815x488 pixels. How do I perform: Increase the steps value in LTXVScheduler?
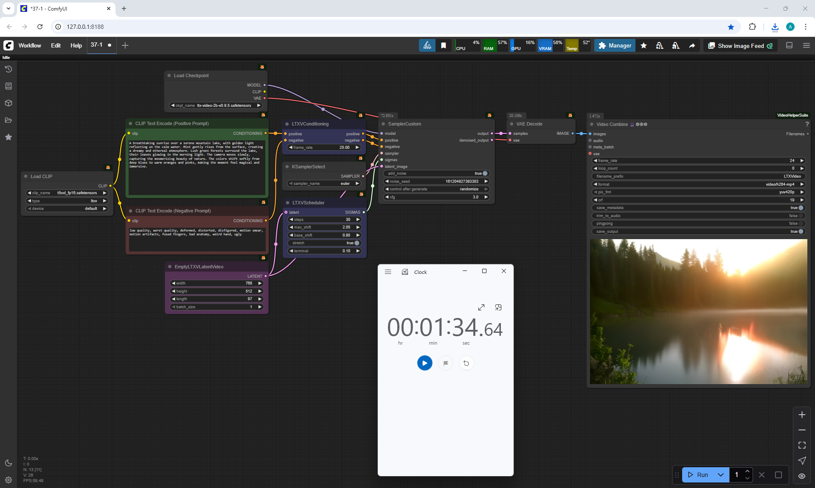(x=358, y=220)
